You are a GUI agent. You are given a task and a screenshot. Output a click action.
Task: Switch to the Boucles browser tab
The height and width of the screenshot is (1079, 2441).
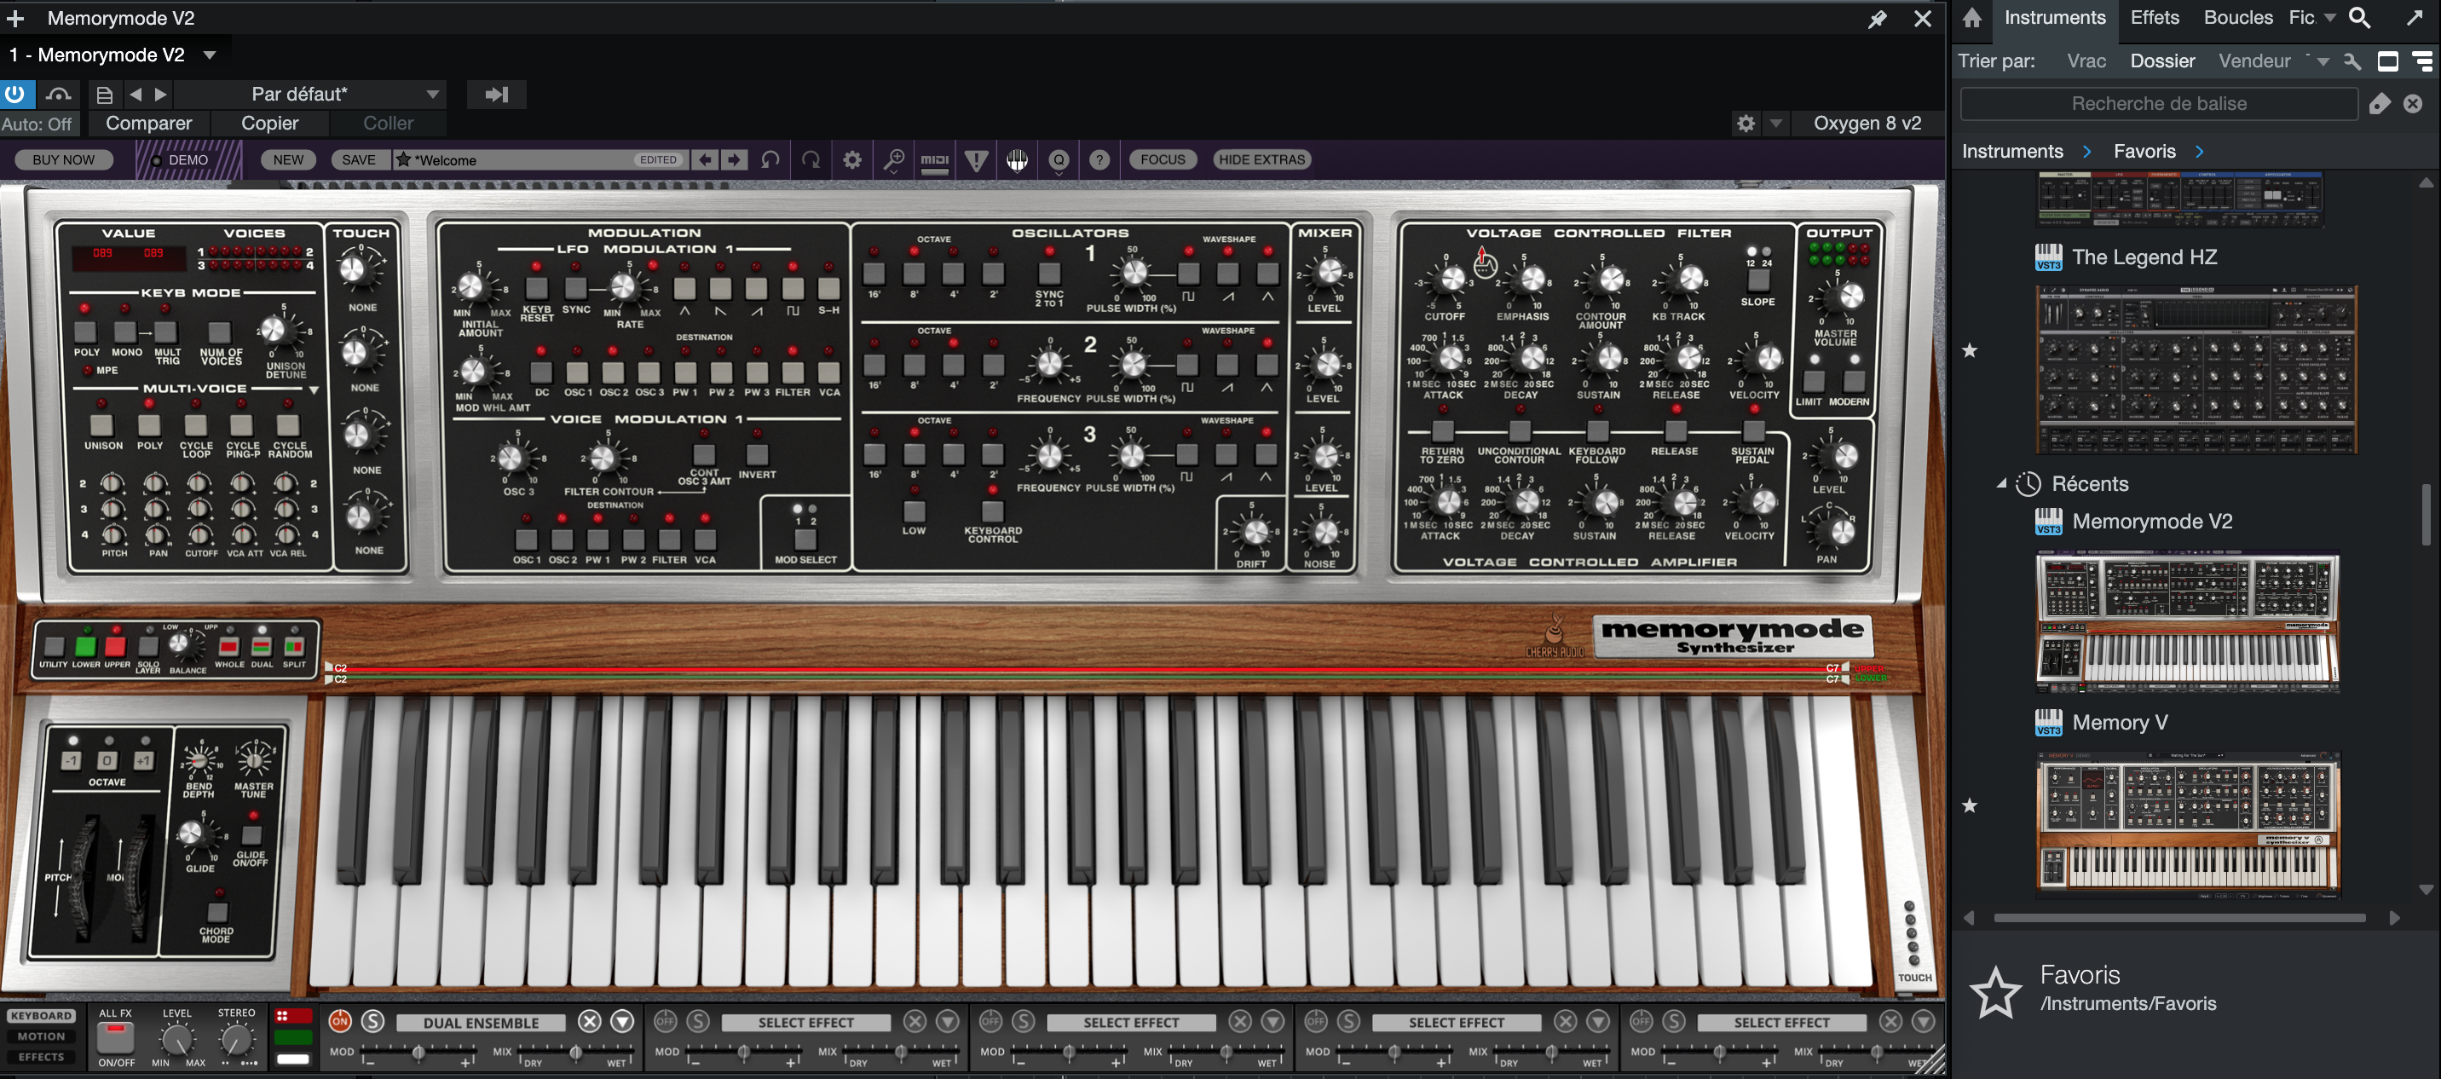coord(2237,17)
